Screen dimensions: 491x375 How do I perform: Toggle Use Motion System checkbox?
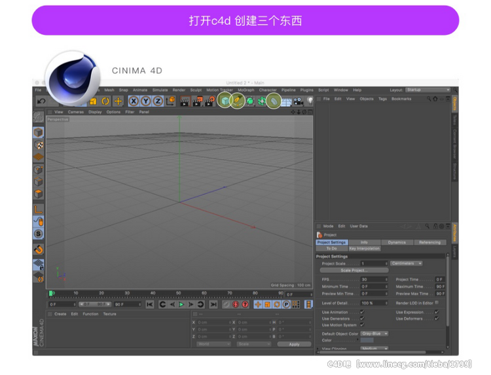362,325
